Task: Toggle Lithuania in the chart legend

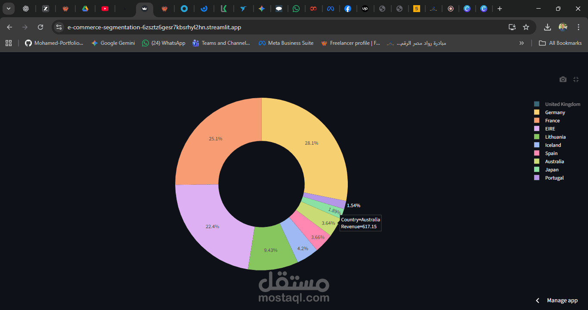Action: tap(550, 137)
